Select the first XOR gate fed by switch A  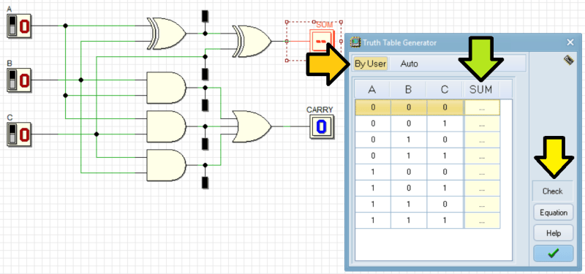tap(167, 34)
